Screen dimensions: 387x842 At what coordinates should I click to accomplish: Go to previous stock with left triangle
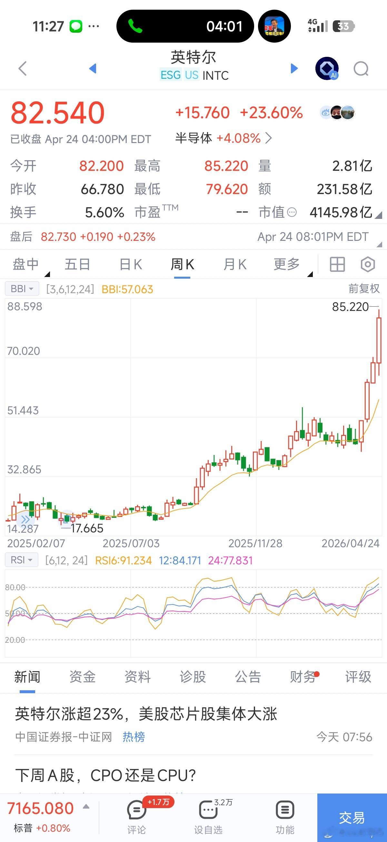point(93,68)
